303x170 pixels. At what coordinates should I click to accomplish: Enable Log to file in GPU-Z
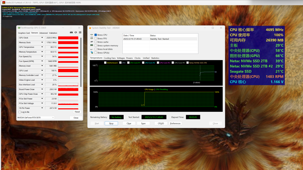point(19,112)
